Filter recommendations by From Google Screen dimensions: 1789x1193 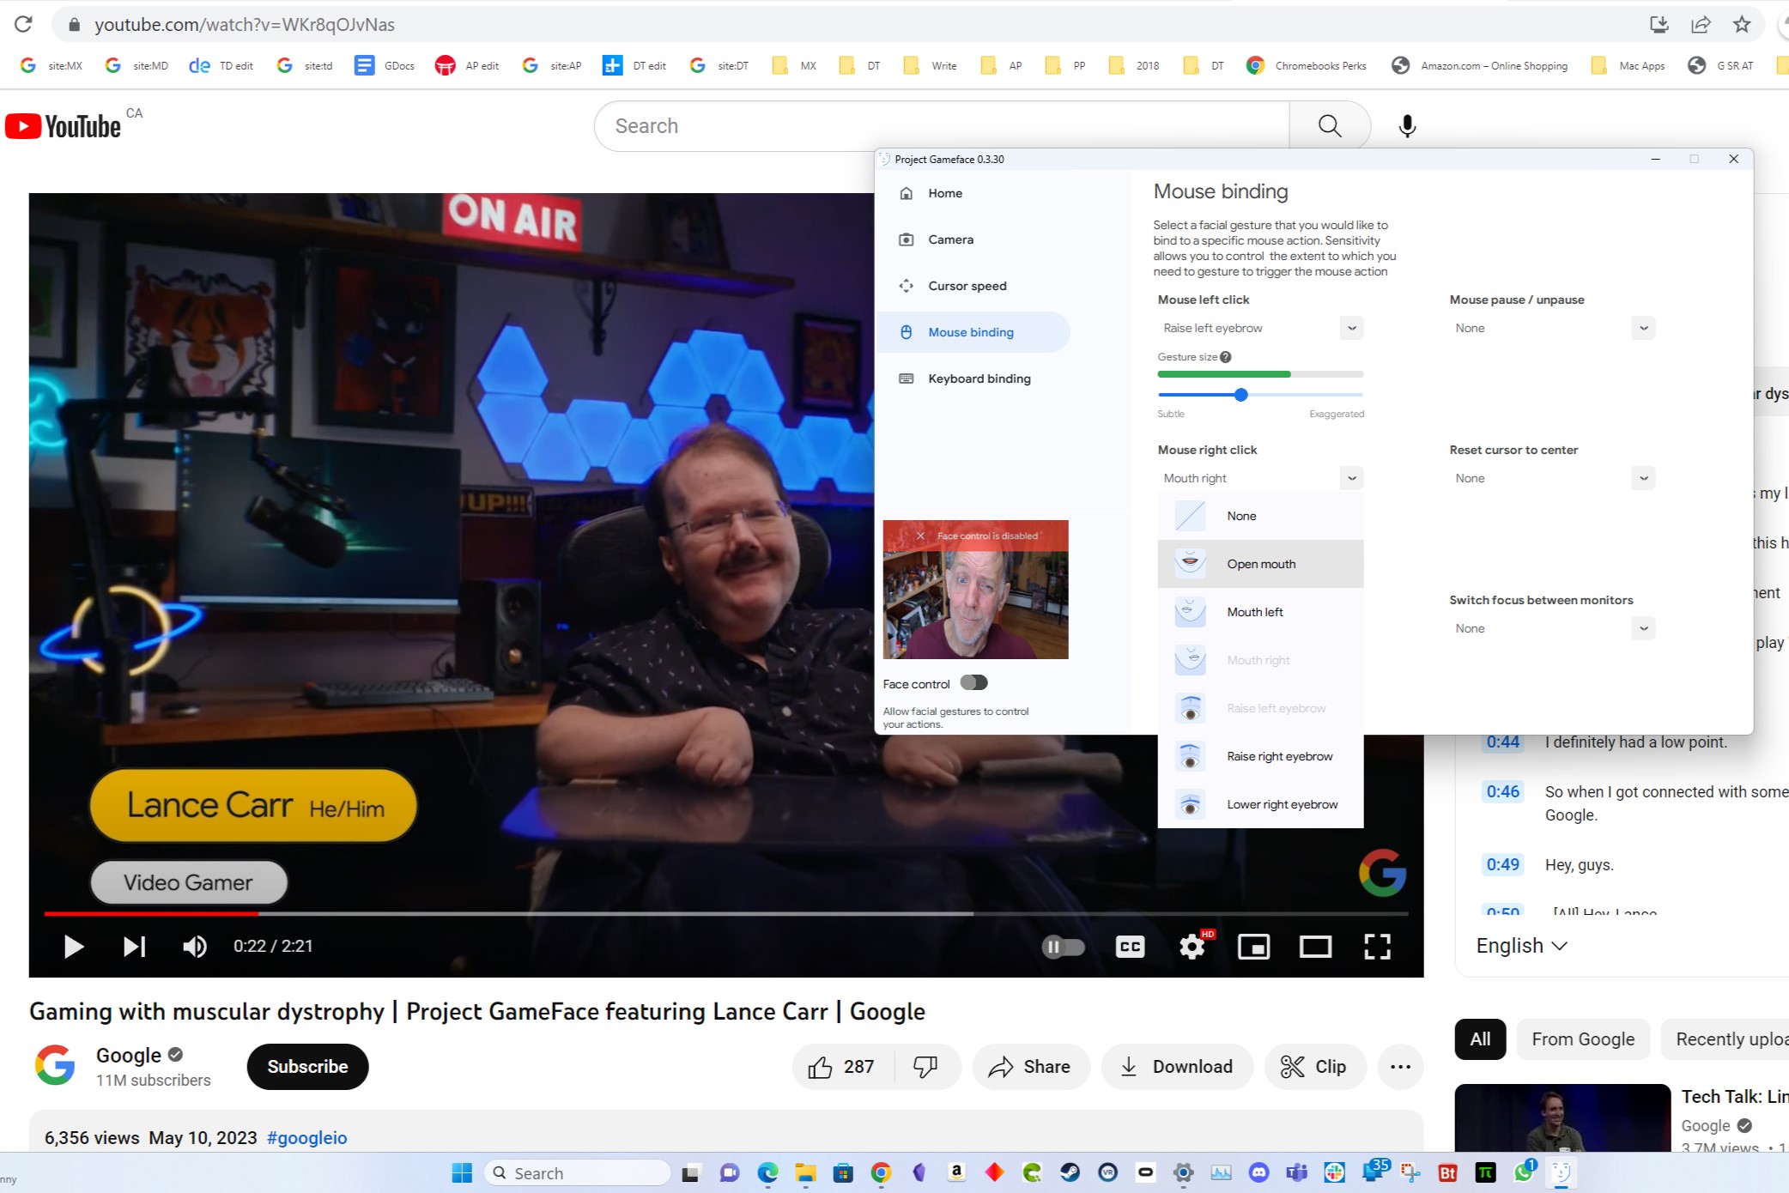(1583, 1039)
